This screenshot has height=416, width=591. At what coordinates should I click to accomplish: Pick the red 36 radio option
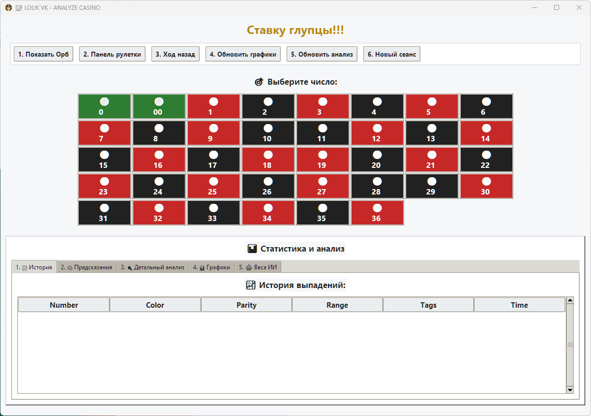(377, 213)
